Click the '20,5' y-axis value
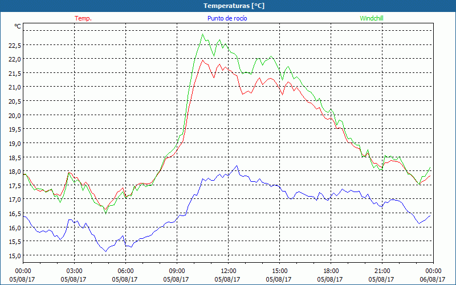Image resolution: width=456 pixels, height=285 pixels. tap(15, 101)
